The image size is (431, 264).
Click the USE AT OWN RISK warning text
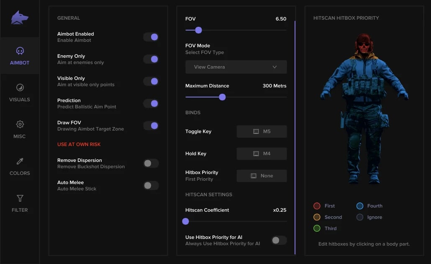tap(79, 144)
